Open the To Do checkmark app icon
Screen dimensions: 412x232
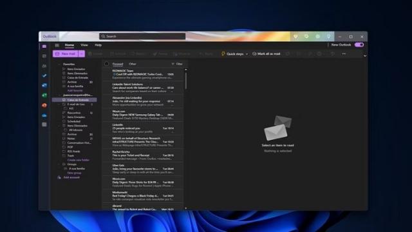point(44,76)
